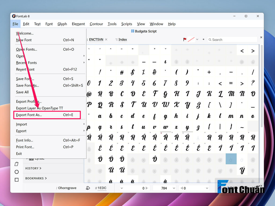The width and height of the screenshot is (275, 206).
Task: Select the lowercase w glyph cell
Action: point(165,127)
